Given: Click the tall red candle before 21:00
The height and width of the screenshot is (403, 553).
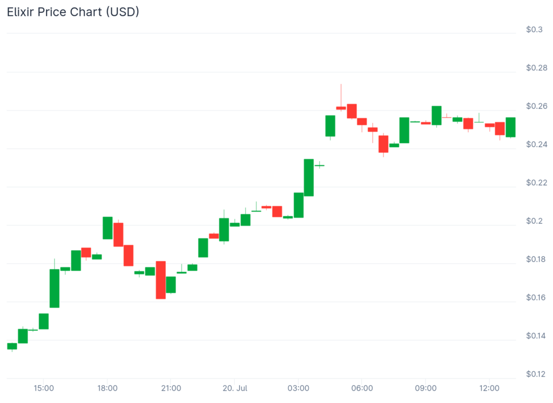Looking at the screenshot, I should tap(161, 280).
